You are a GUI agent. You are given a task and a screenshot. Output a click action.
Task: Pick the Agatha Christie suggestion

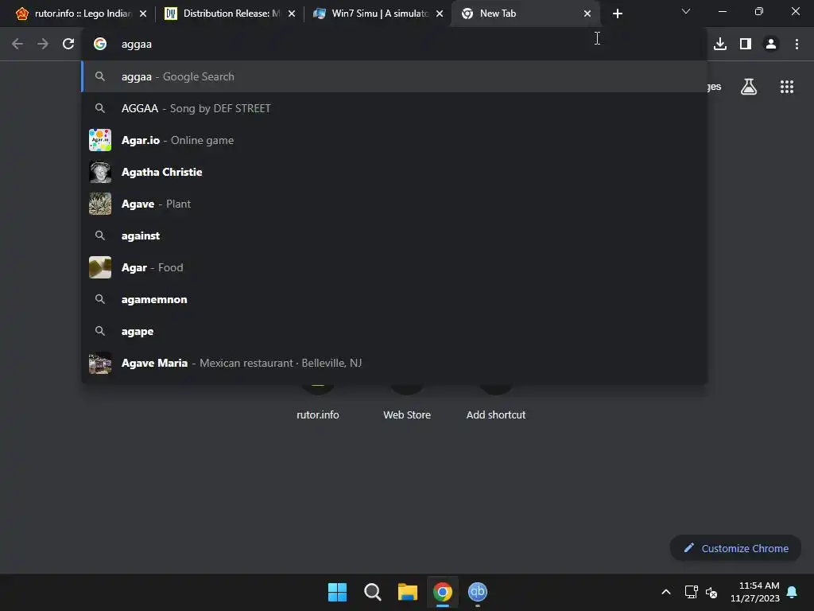point(394,172)
